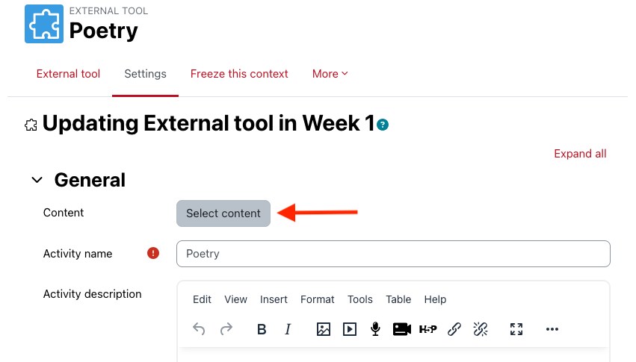Click the H5P insert icon
The image size is (636, 362).
click(428, 329)
